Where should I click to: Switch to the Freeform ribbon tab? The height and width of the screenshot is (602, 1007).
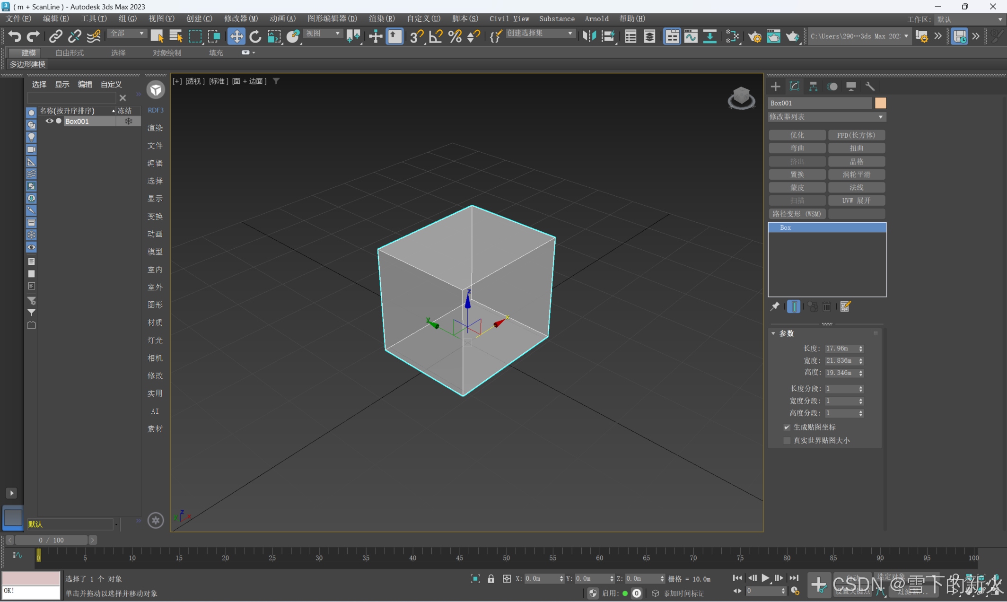click(70, 52)
